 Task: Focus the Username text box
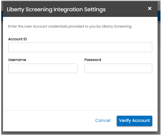click(43, 68)
